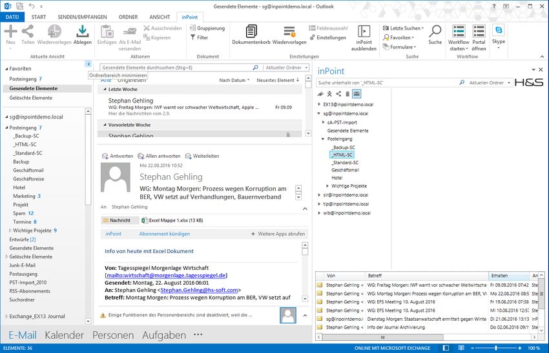Click Ausschneiden scissors icon
Image resolution: width=549 pixels, height=353 pixels.
tap(147, 28)
